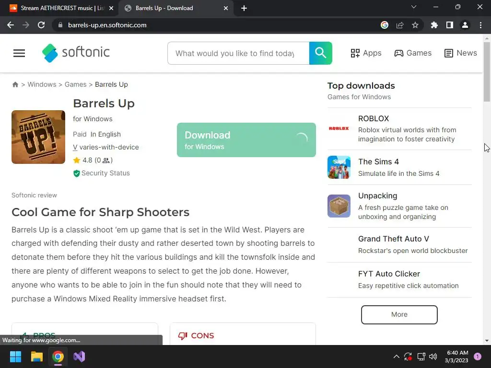Open the taskbar clock and date
Viewport: 491px width, 368px height.
tap(456, 356)
